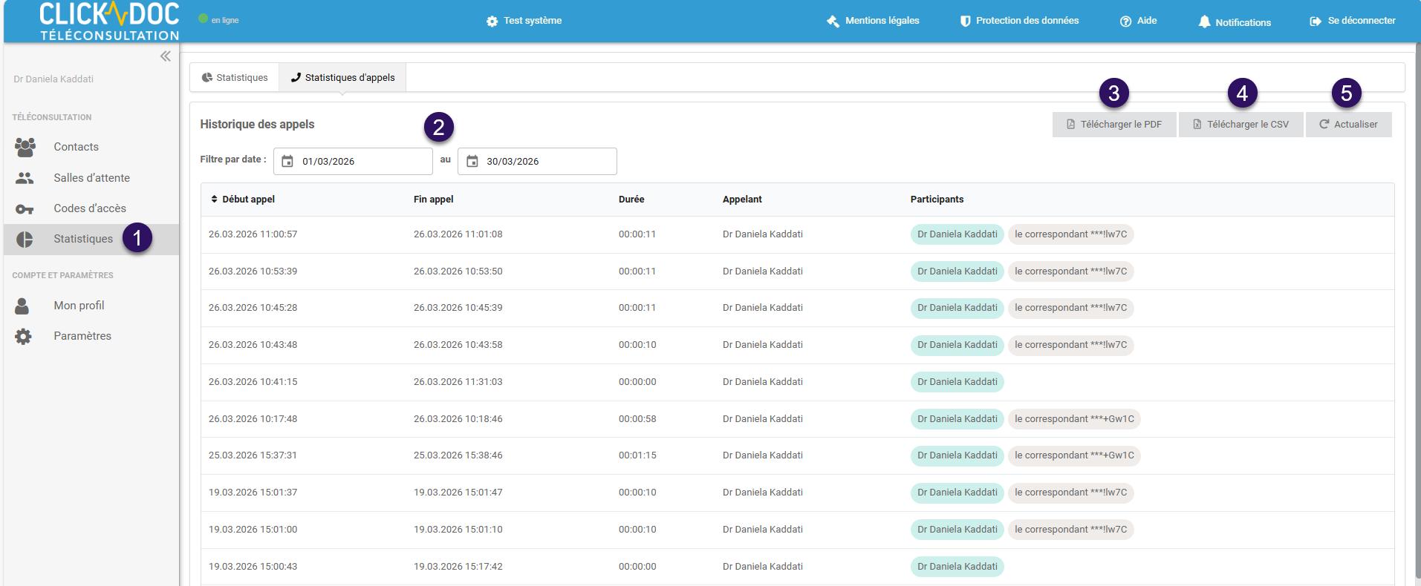
Task: Open end date calendar picker icon
Action: point(472,162)
